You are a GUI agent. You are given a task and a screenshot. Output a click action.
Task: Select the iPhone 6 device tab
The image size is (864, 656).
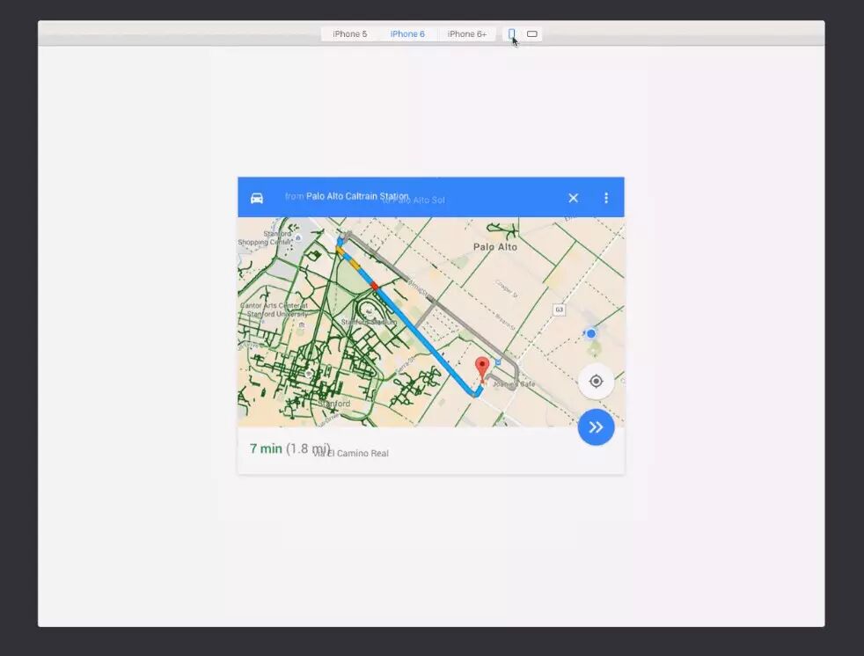(x=407, y=34)
